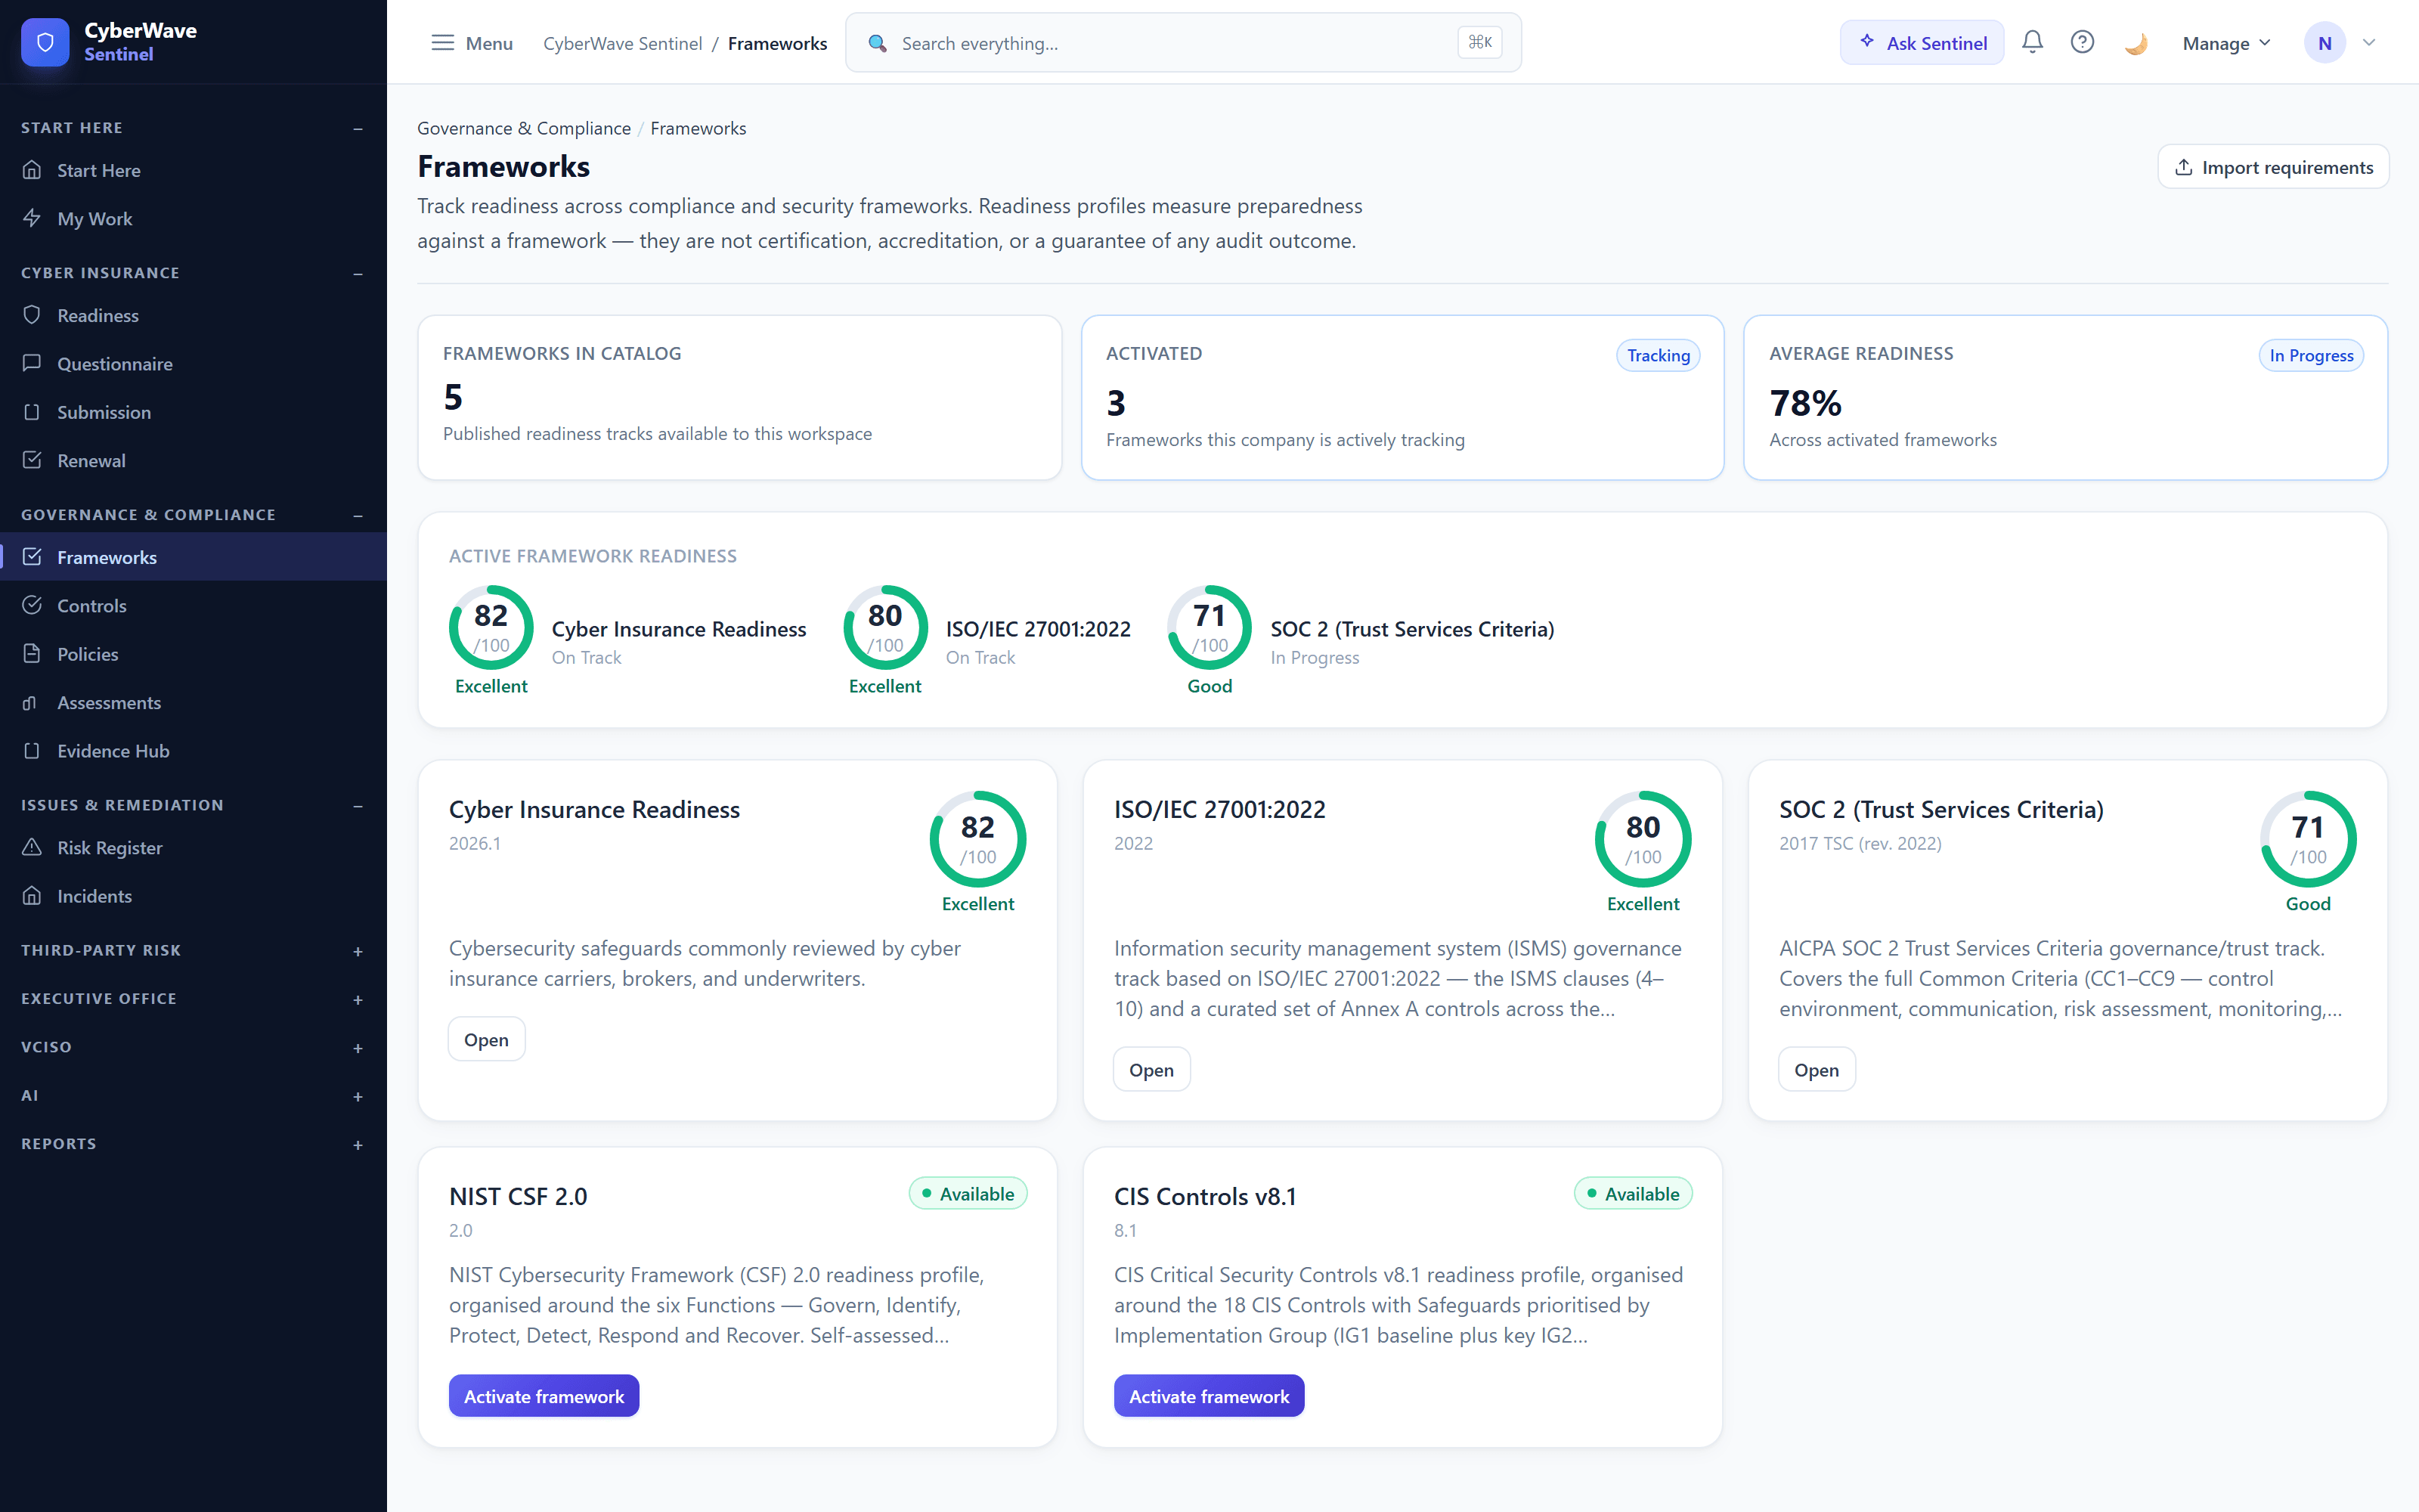
Task: Click the Start Here home icon
Action: click(x=32, y=170)
